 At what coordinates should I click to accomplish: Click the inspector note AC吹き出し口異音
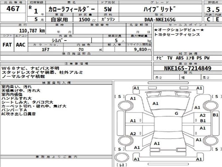(x=18, y=114)
